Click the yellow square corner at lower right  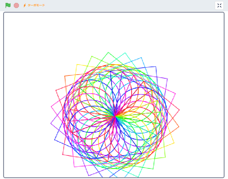pyautogui.click(x=174, y=143)
